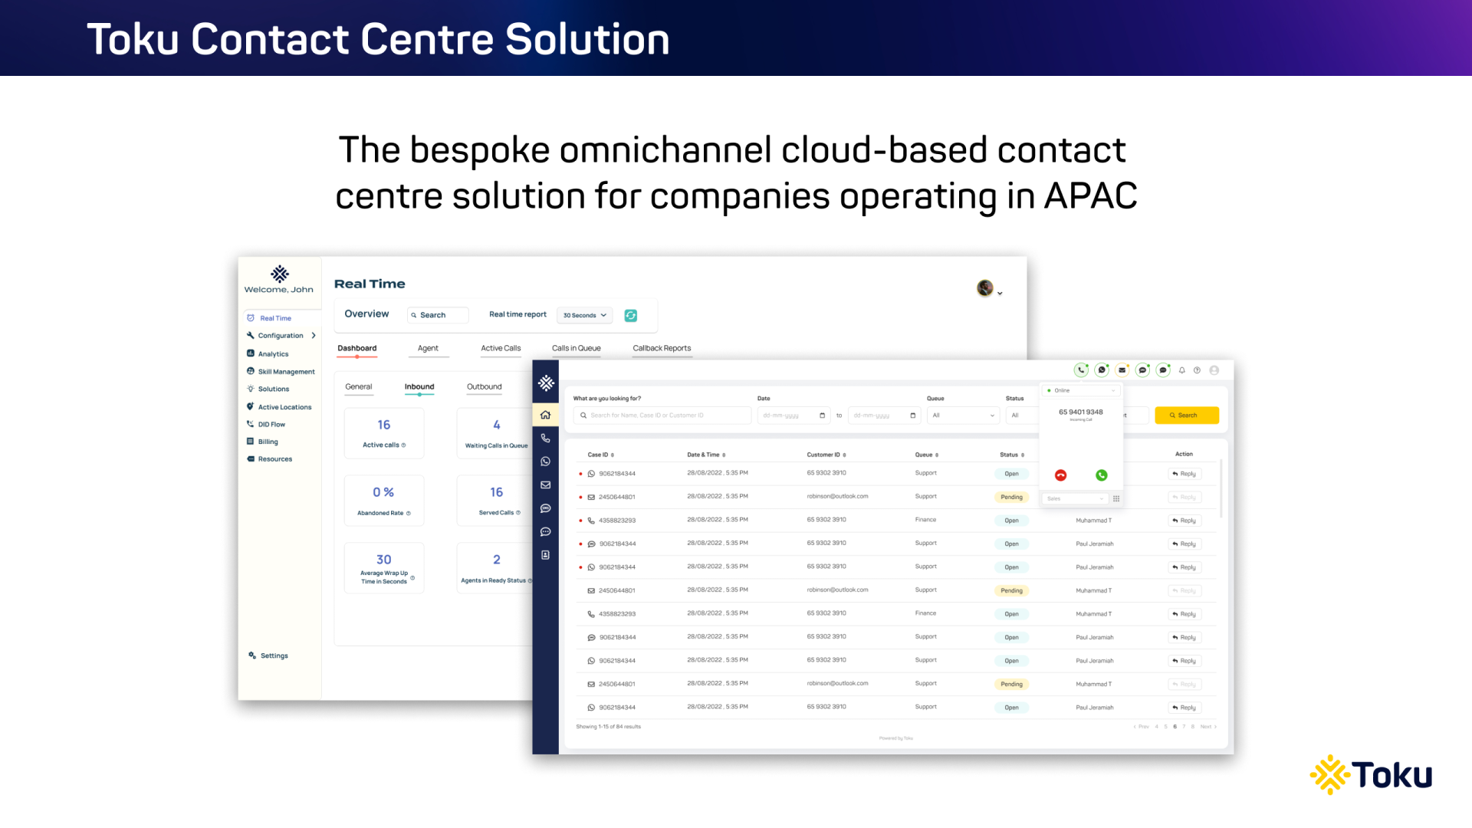This screenshot has height=828, width=1472.
Task: Open the dial keypad grid icon
Action: tap(1116, 498)
